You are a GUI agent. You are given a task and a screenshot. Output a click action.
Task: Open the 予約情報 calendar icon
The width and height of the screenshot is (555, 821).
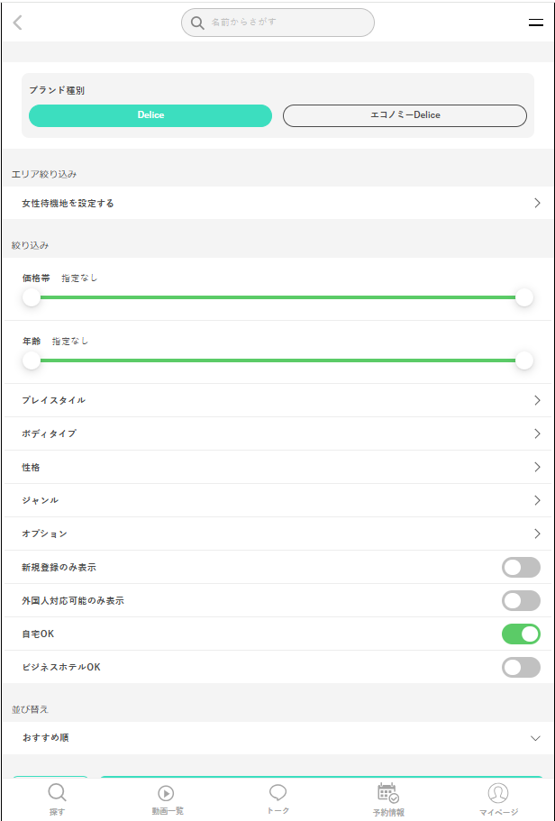click(x=387, y=793)
